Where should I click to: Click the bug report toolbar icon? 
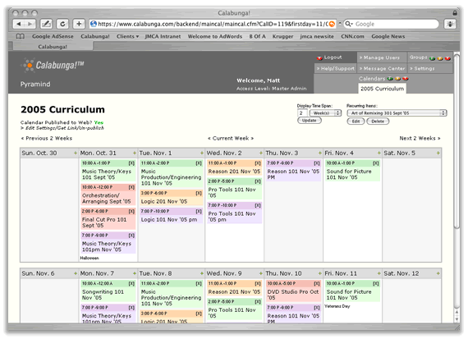450,24
